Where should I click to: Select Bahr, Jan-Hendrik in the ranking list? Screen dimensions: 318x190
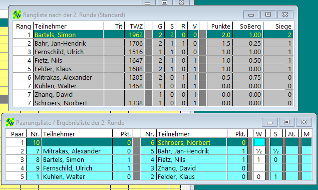(x=60, y=44)
